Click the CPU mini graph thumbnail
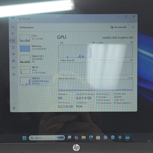Viewport: 153px width, 153px height. 25,38
